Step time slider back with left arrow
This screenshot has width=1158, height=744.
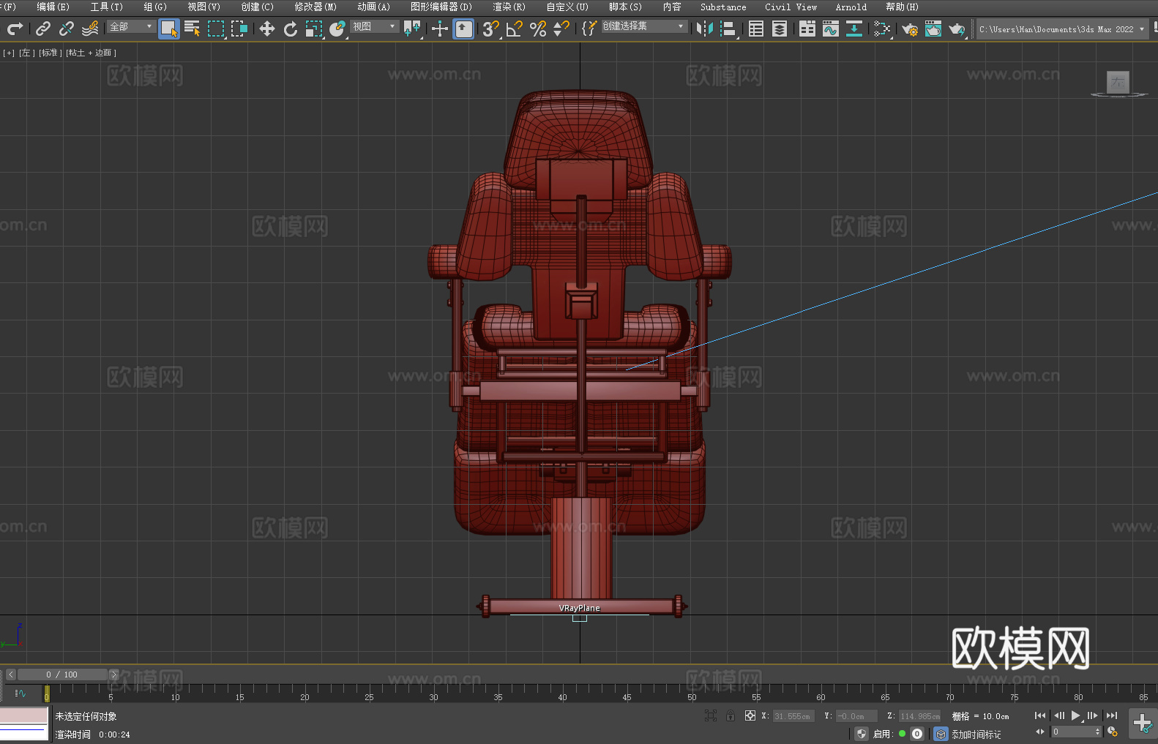pos(11,675)
